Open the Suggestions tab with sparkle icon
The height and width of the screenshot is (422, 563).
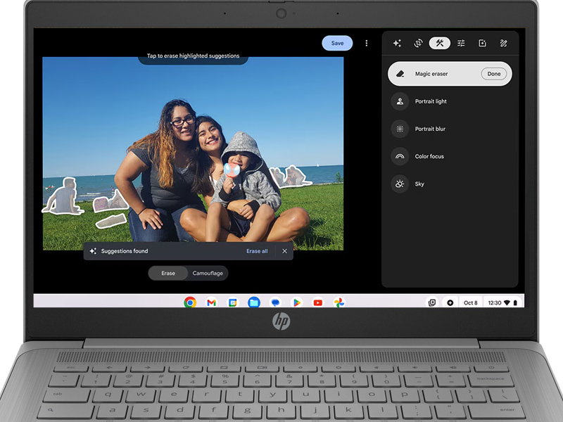pyautogui.click(x=397, y=44)
